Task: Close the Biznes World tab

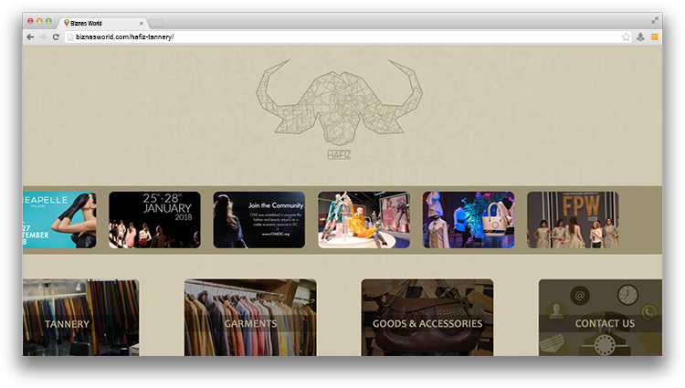Action: click(141, 22)
